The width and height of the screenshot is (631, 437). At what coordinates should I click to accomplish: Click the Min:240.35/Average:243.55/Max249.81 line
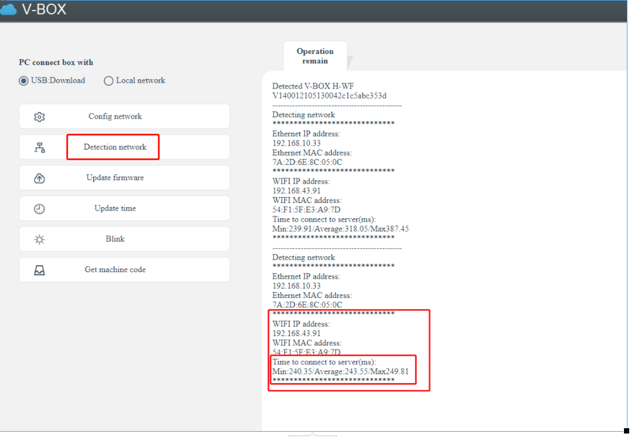340,371
